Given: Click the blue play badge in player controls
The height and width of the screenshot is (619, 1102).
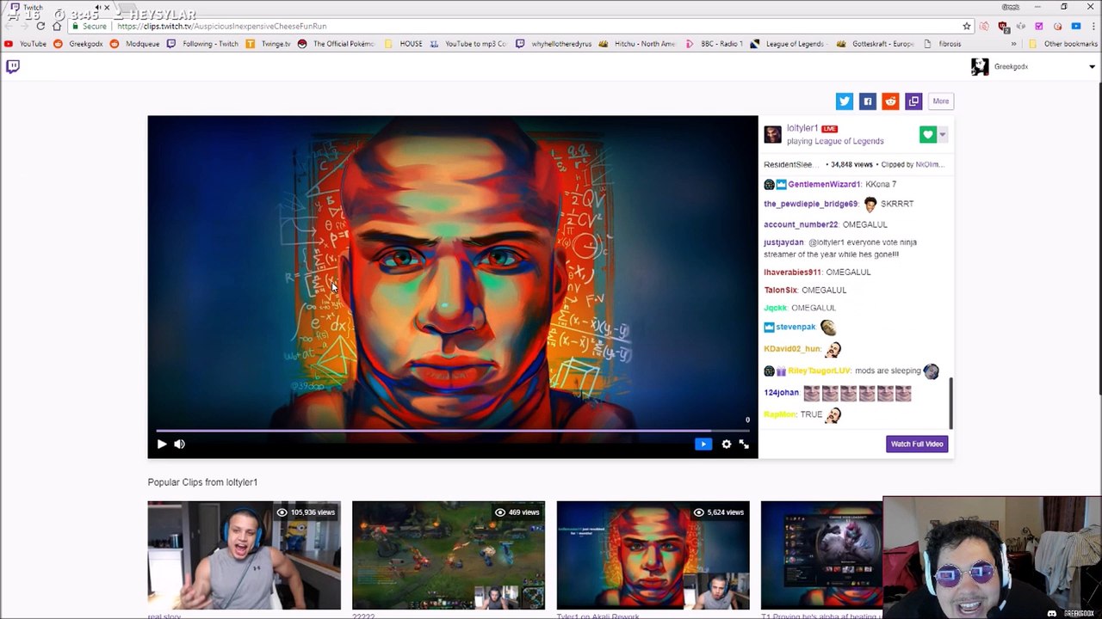Looking at the screenshot, I should 703,444.
